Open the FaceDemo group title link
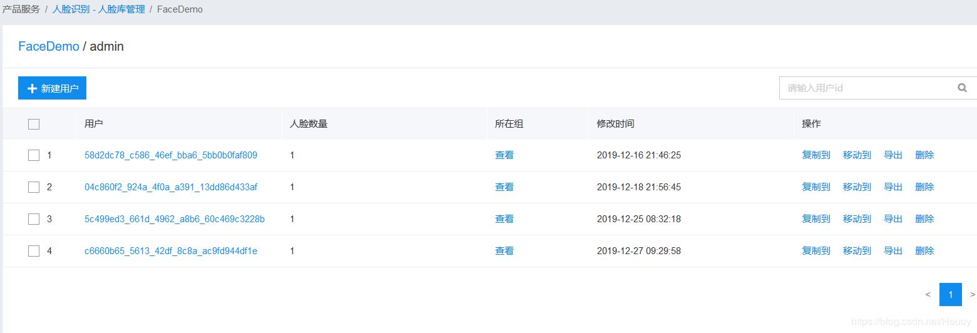The image size is (977, 333). click(49, 46)
